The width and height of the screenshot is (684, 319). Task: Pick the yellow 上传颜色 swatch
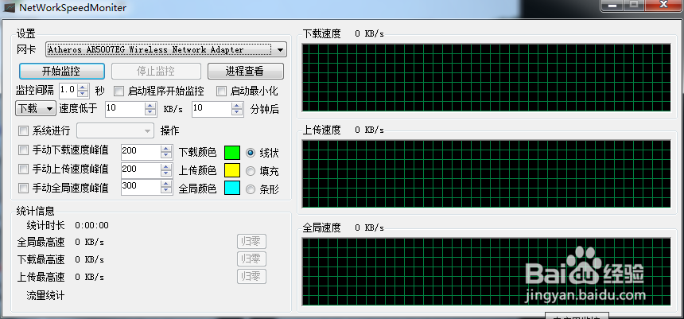pyautogui.click(x=232, y=170)
